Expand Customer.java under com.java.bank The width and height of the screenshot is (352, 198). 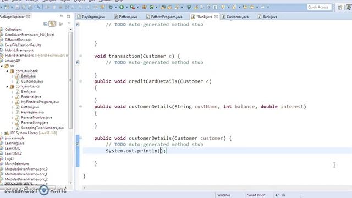[x=12, y=81]
